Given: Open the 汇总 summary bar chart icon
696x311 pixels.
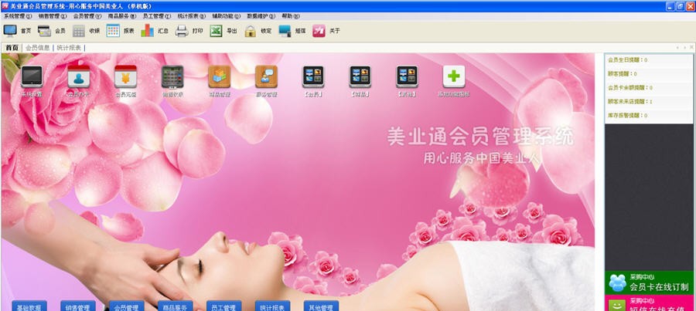Looking at the screenshot, I should 148,31.
